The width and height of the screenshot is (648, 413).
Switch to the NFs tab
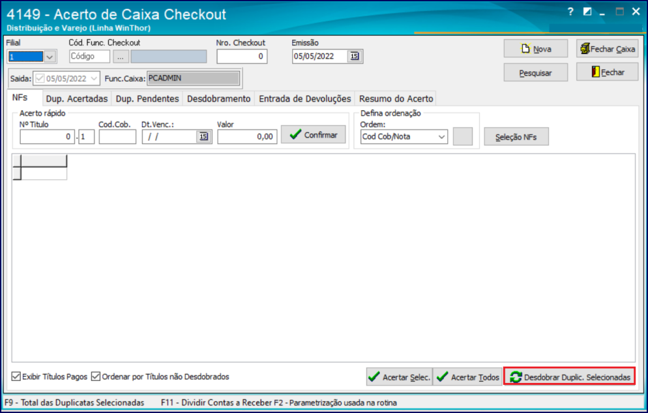[x=20, y=98]
